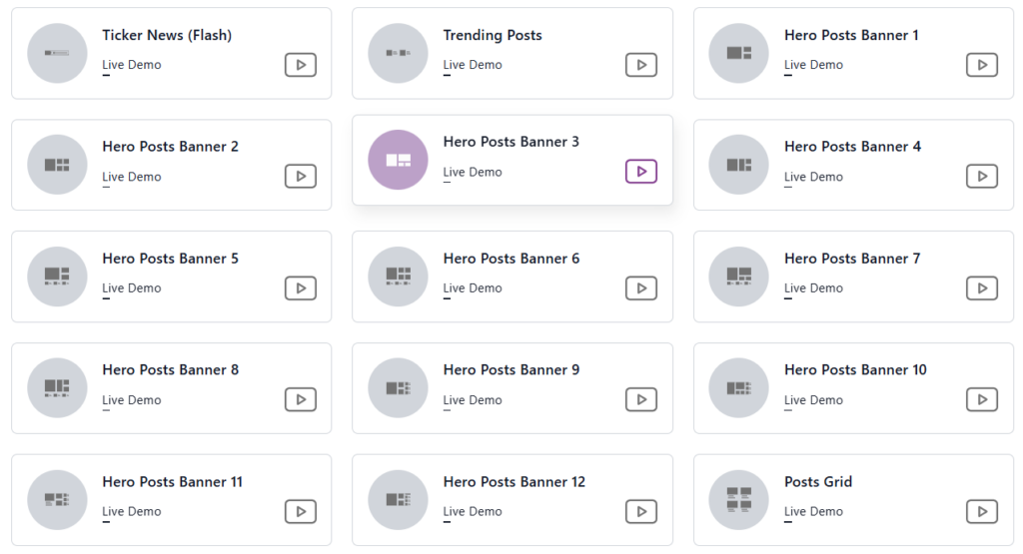Open the Live Demo link under Ticker News (Flash)

131,65
